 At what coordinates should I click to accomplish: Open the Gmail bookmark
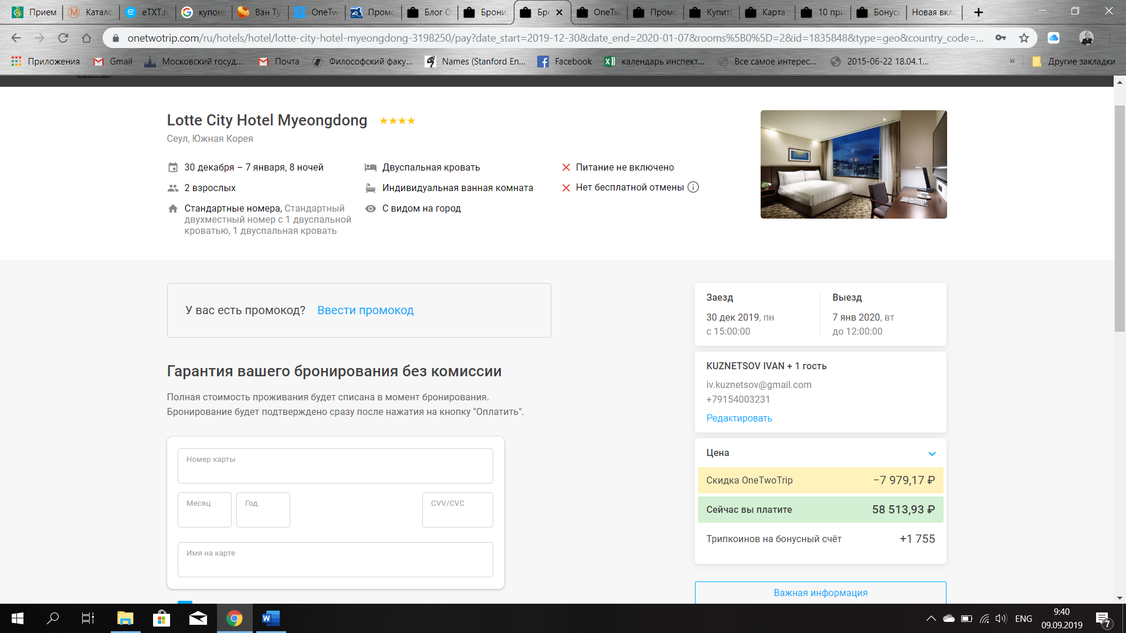[113, 62]
